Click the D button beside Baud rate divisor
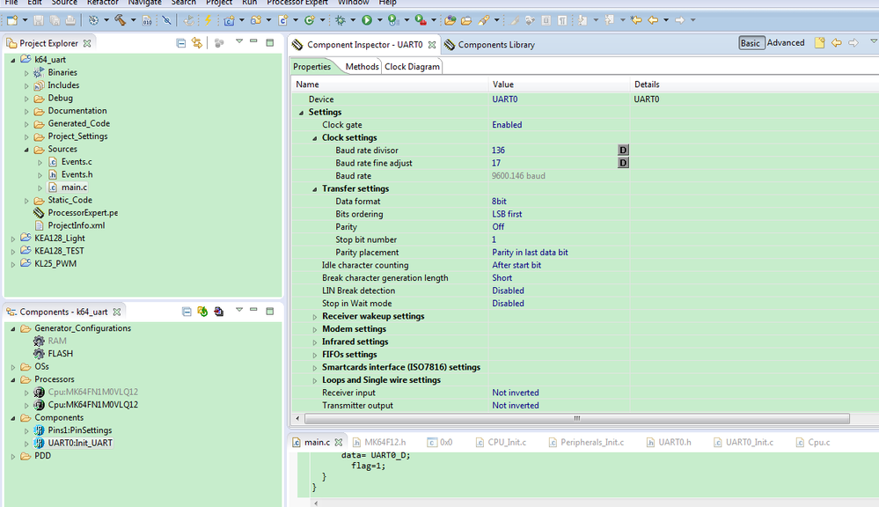Screen dimensions: 879x507 623,150
